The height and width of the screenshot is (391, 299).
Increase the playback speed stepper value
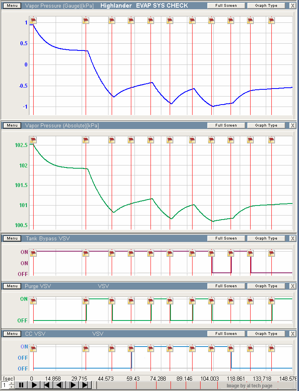point(11,383)
